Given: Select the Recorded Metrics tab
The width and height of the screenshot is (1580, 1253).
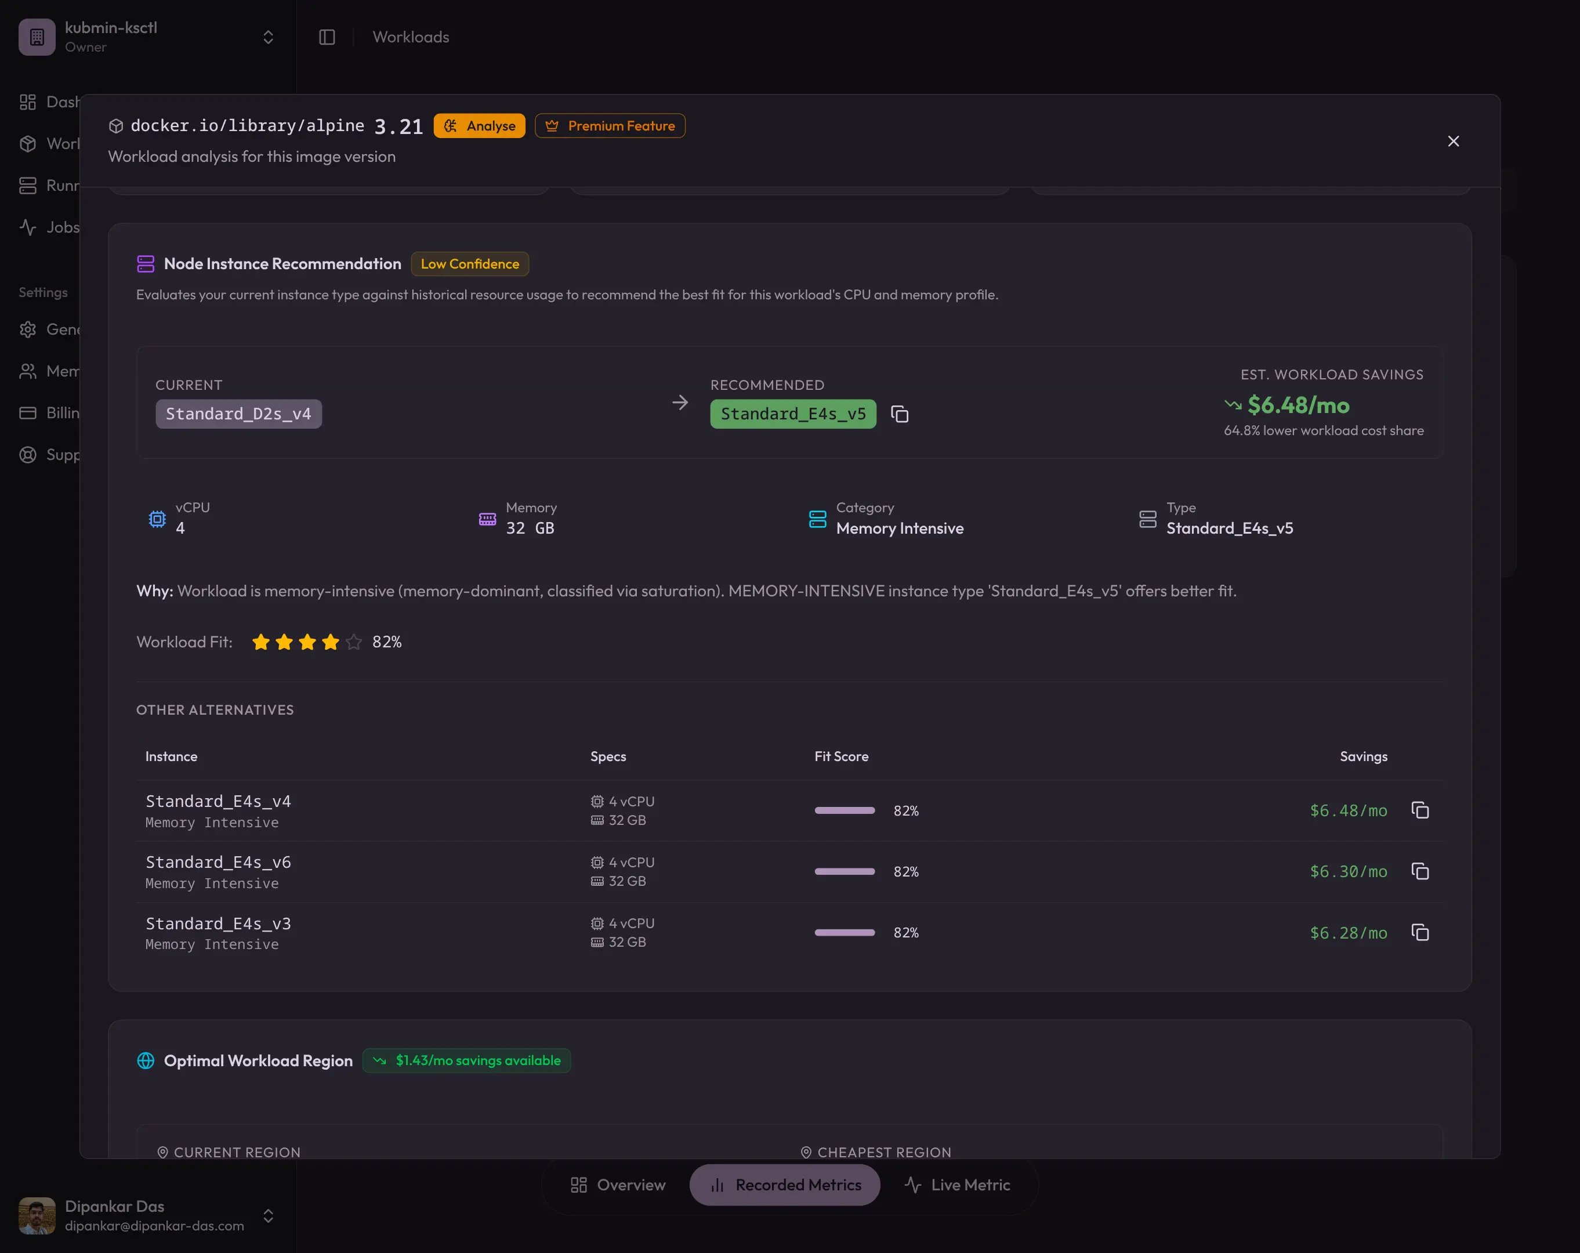Looking at the screenshot, I should tap(785, 1185).
